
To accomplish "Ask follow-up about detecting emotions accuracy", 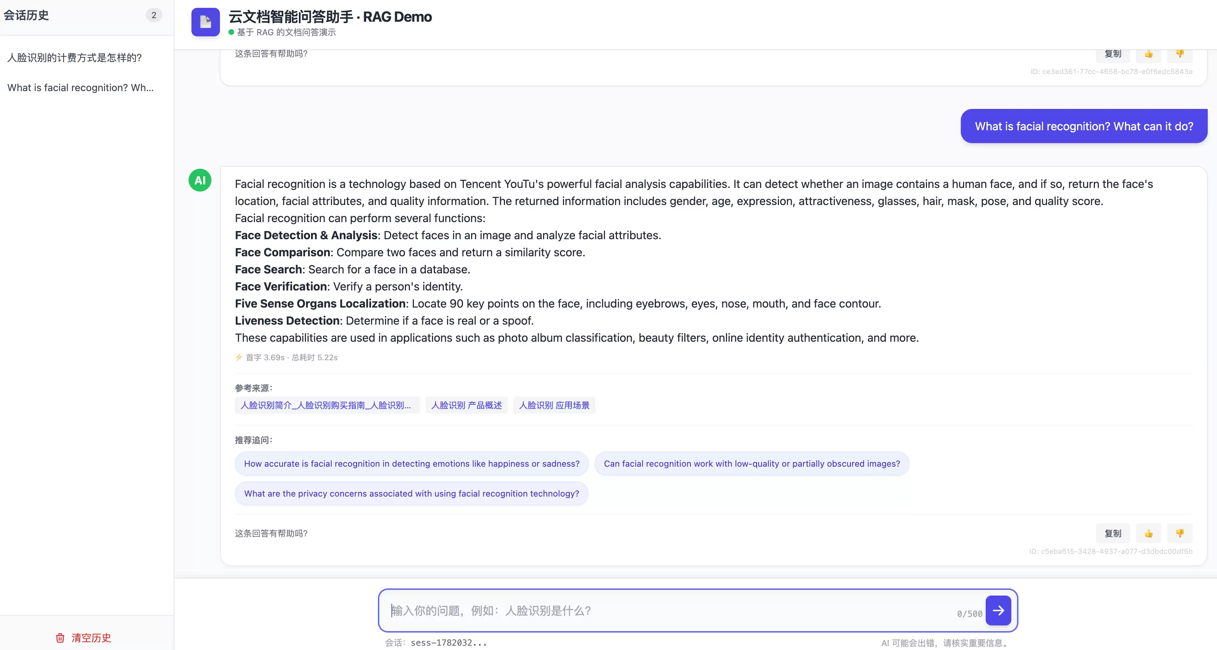I will (411, 464).
